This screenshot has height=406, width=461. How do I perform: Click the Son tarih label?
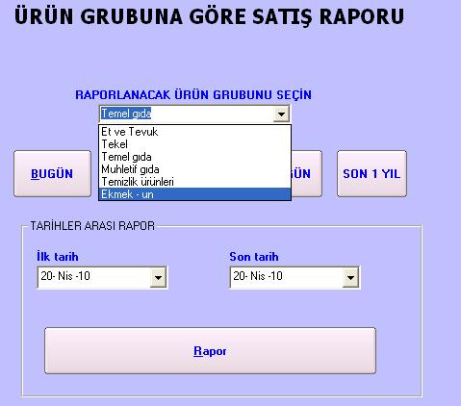[x=254, y=257]
